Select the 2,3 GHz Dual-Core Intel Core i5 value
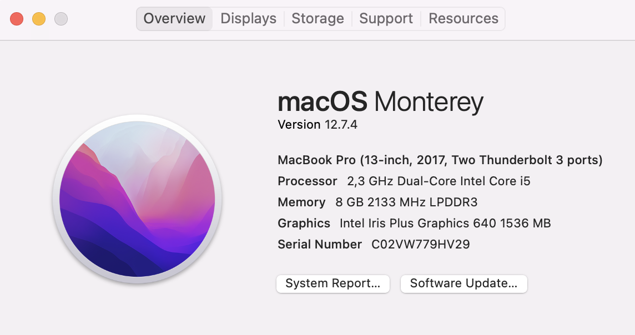Screen dimensions: 635x335 click(x=439, y=181)
